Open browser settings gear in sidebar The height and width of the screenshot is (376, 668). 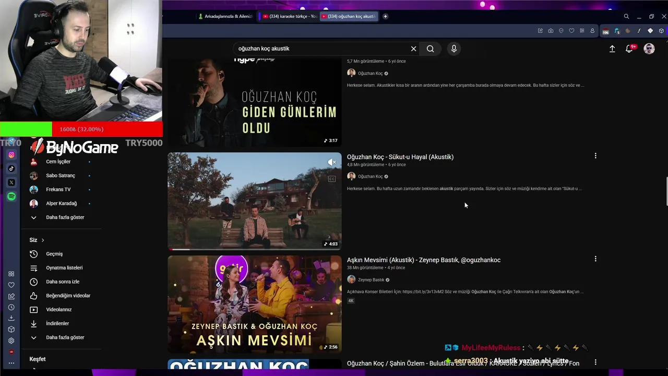[11, 340]
